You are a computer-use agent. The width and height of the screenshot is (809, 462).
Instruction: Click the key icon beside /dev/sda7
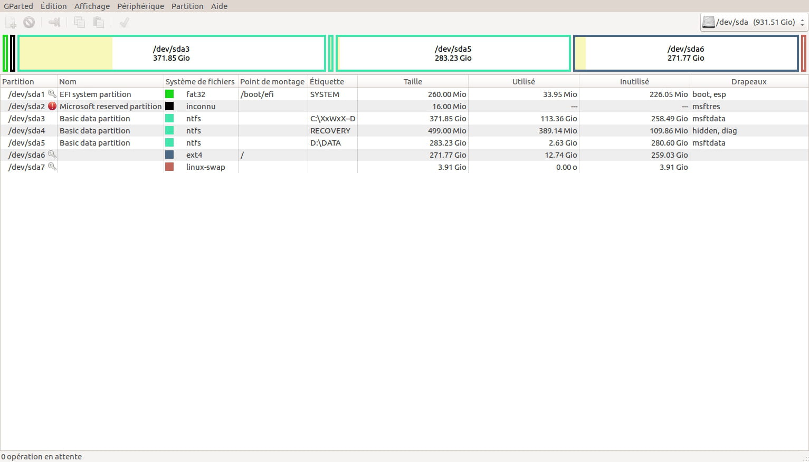[52, 167]
